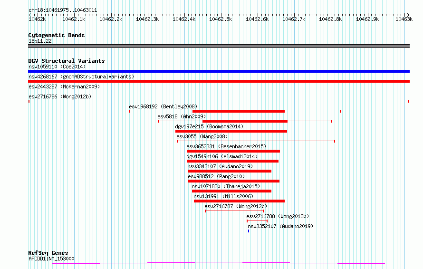
Task: Click the nsv1059110 (Coe2014) label
Action: [57, 67]
